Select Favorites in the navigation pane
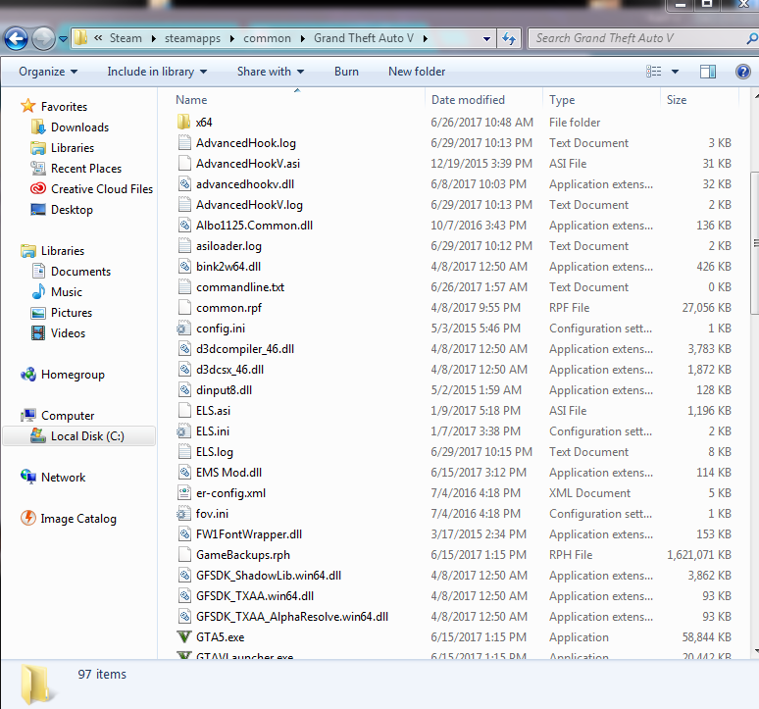The height and width of the screenshot is (709, 759). [x=64, y=107]
